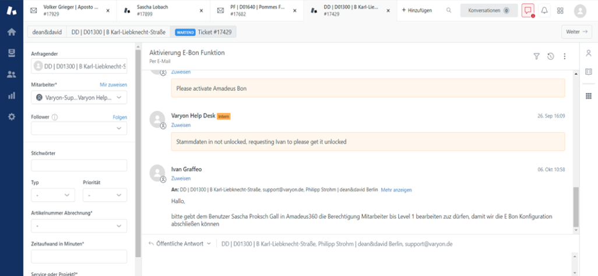Screen dimensions: 598x276
Task: Show ticket events history clock icon
Action: pos(550,56)
